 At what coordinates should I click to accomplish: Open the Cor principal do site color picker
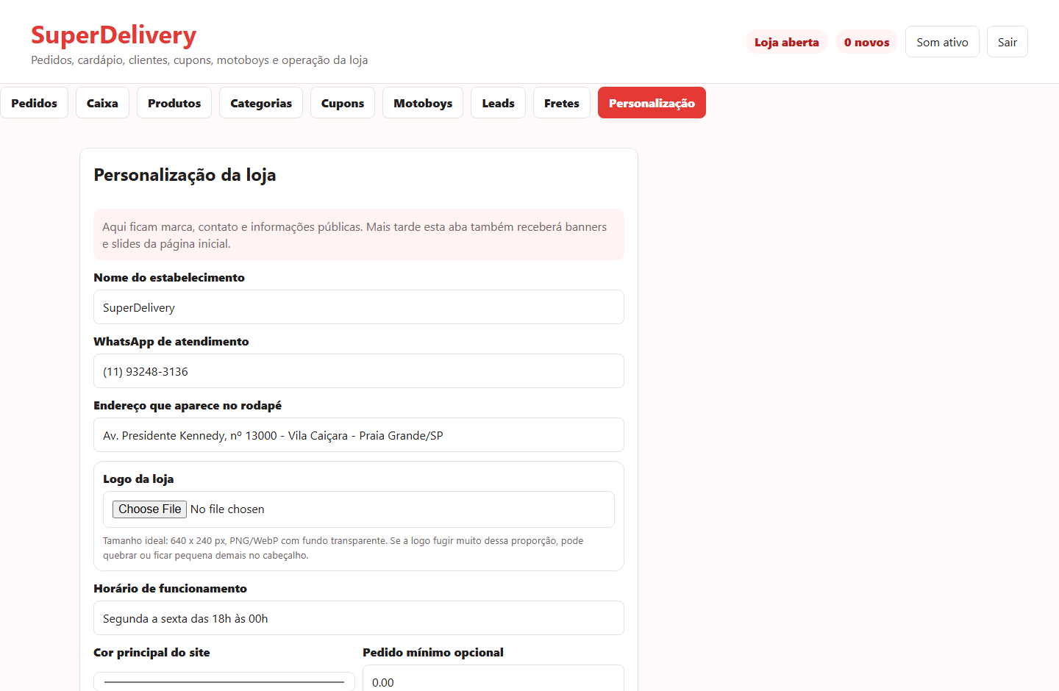224,681
